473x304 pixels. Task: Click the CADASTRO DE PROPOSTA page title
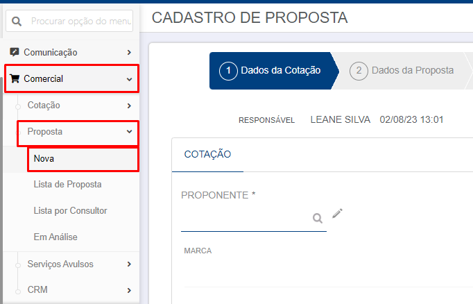click(250, 17)
